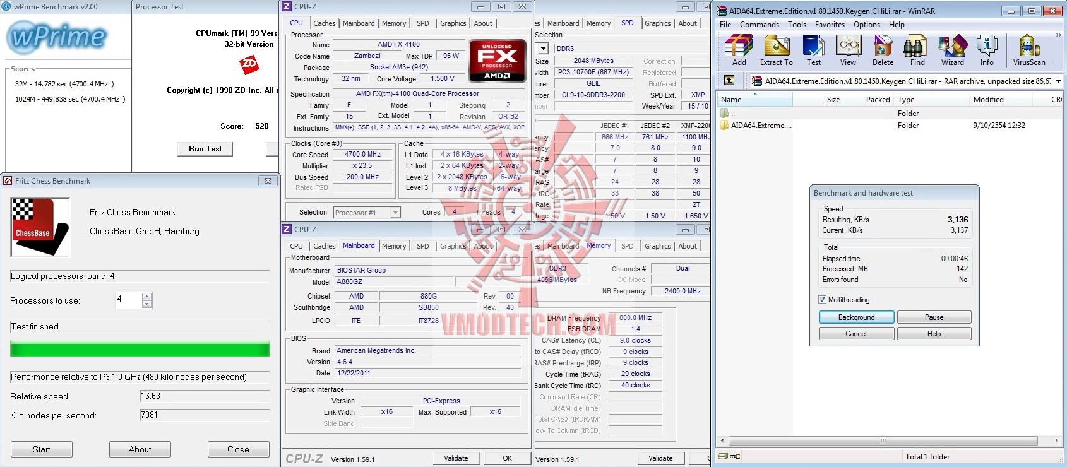The image size is (1067, 467).
Task: Click the Pause button in benchmark dialog
Action: pyautogui.click(x=934, y=317)
